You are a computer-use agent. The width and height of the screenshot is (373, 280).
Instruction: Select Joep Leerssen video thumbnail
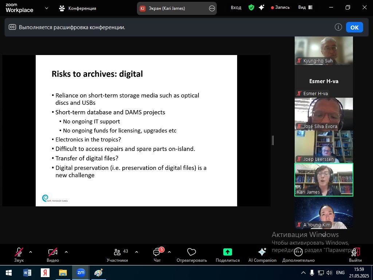tap(324, 147)
